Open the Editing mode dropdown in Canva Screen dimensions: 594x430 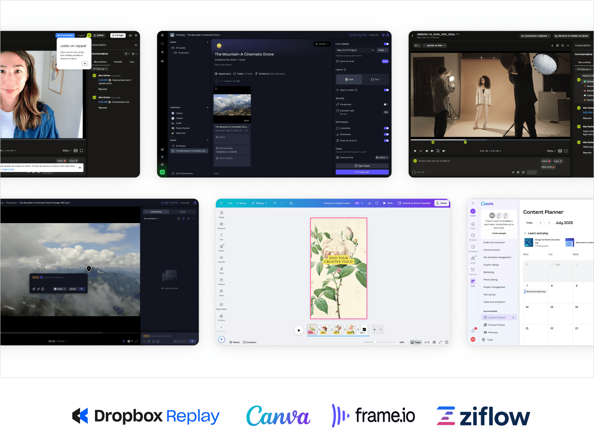pyautogui.click(x=259, y=203)
